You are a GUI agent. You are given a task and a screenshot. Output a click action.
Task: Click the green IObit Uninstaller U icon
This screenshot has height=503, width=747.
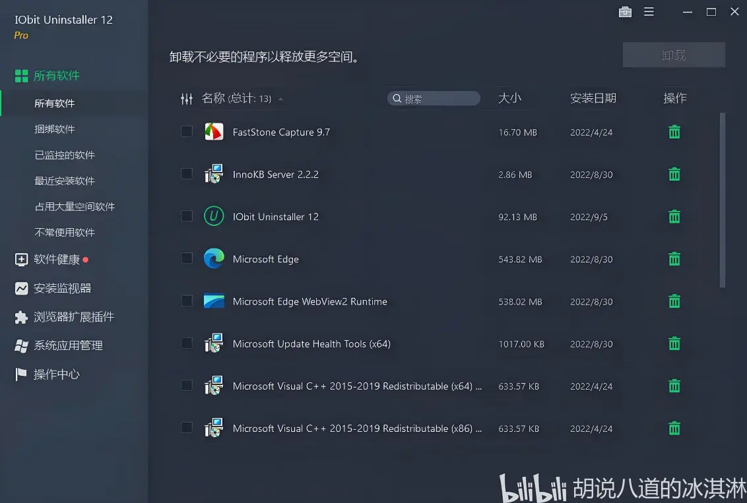click(x=214, y=216)
